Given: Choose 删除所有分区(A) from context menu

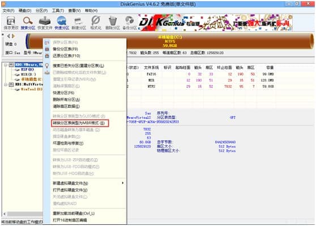Looking at the screenshot, I should [x=66, y=99].
